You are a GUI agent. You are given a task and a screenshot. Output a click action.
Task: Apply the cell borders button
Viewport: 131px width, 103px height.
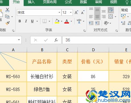[x=44, y=21]
